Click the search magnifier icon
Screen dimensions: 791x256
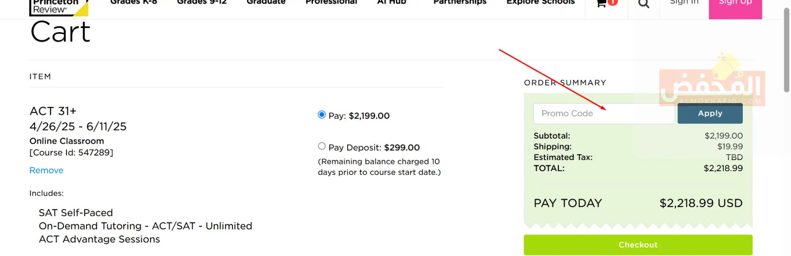click(x=643, y=4)
